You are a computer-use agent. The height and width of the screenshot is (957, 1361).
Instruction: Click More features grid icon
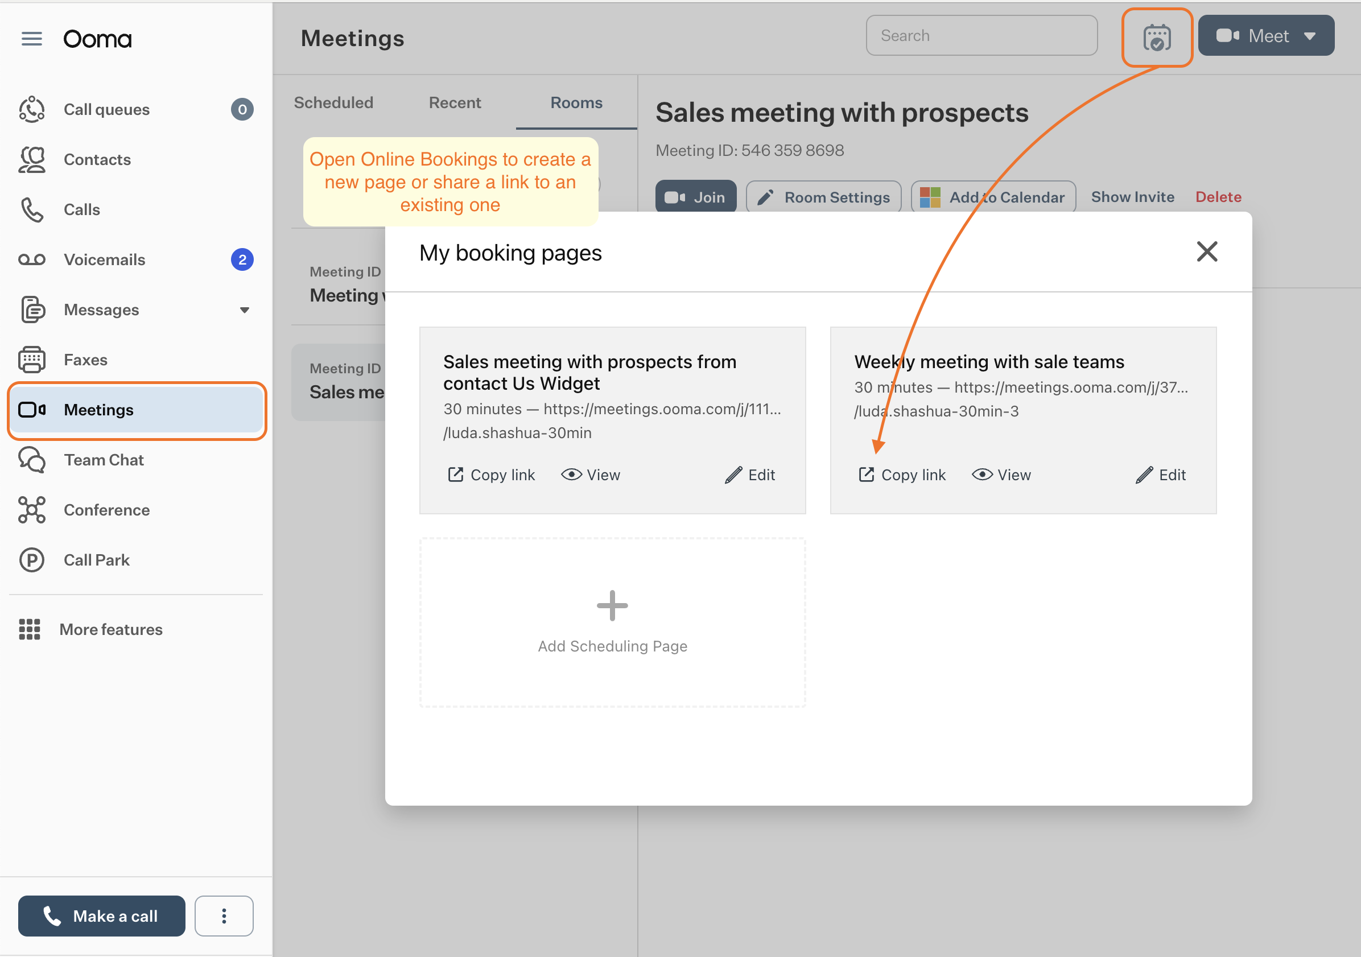[x=29, y=629]
